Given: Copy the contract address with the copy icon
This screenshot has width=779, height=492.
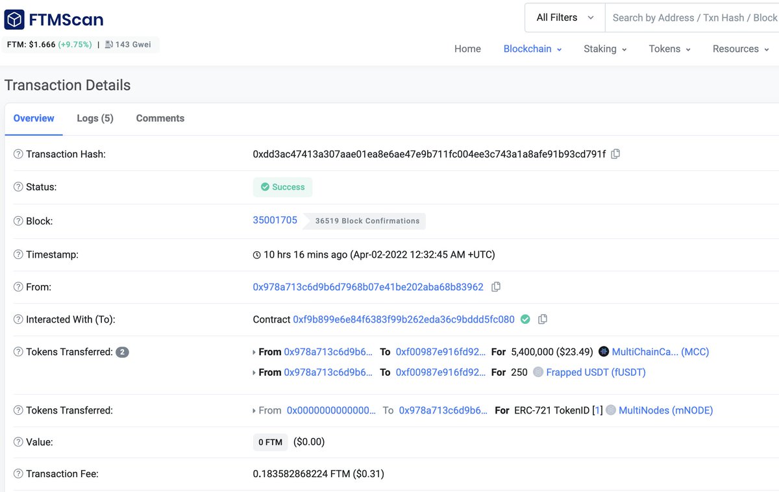Looking at the screenshot, I should [x=543, y=319].
